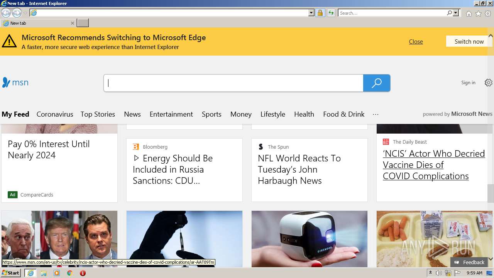The image size is (494, 278).
Task: Click the blue MSN search button
Action: (x=377, y=83)
